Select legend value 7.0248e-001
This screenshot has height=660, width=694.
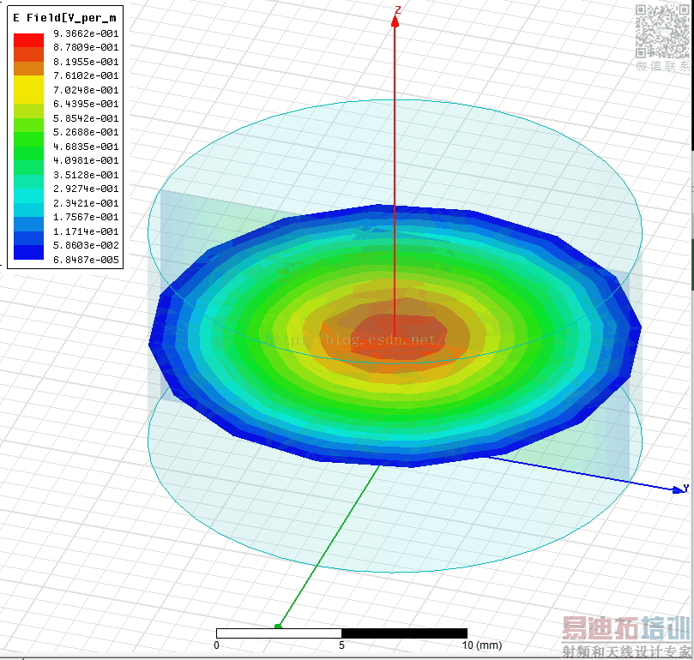click(86, 90)
